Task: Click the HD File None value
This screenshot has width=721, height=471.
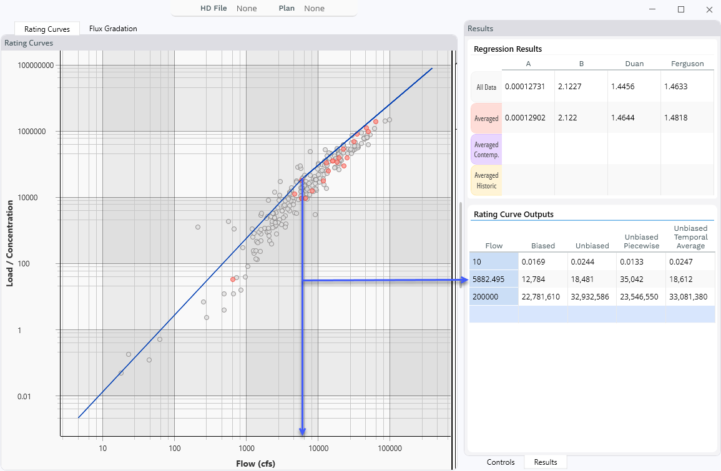Action: (247, 8)
